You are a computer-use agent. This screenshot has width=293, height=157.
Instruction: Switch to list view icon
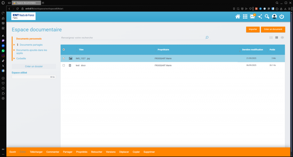(x=277, y=37)
